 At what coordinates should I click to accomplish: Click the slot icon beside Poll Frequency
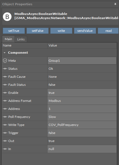[5, 117]
